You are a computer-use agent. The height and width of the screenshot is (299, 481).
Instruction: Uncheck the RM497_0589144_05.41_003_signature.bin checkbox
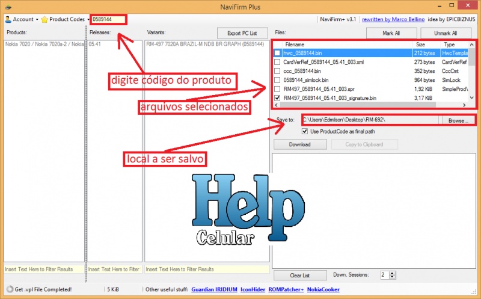277,98
